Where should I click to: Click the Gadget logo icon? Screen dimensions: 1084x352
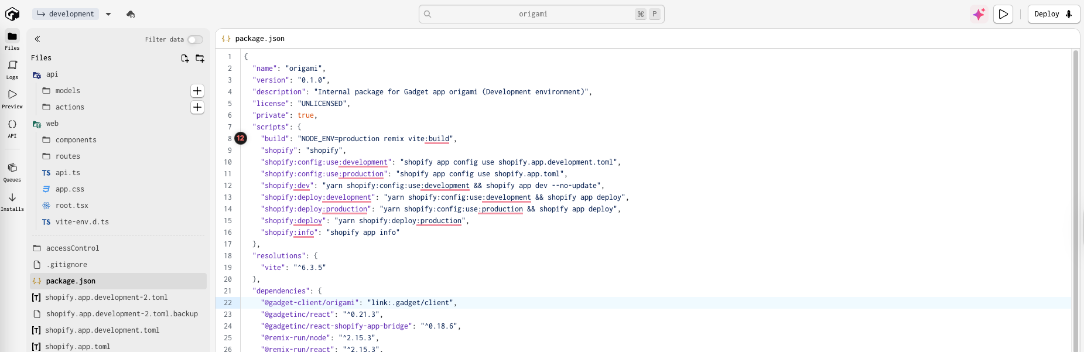12,13
